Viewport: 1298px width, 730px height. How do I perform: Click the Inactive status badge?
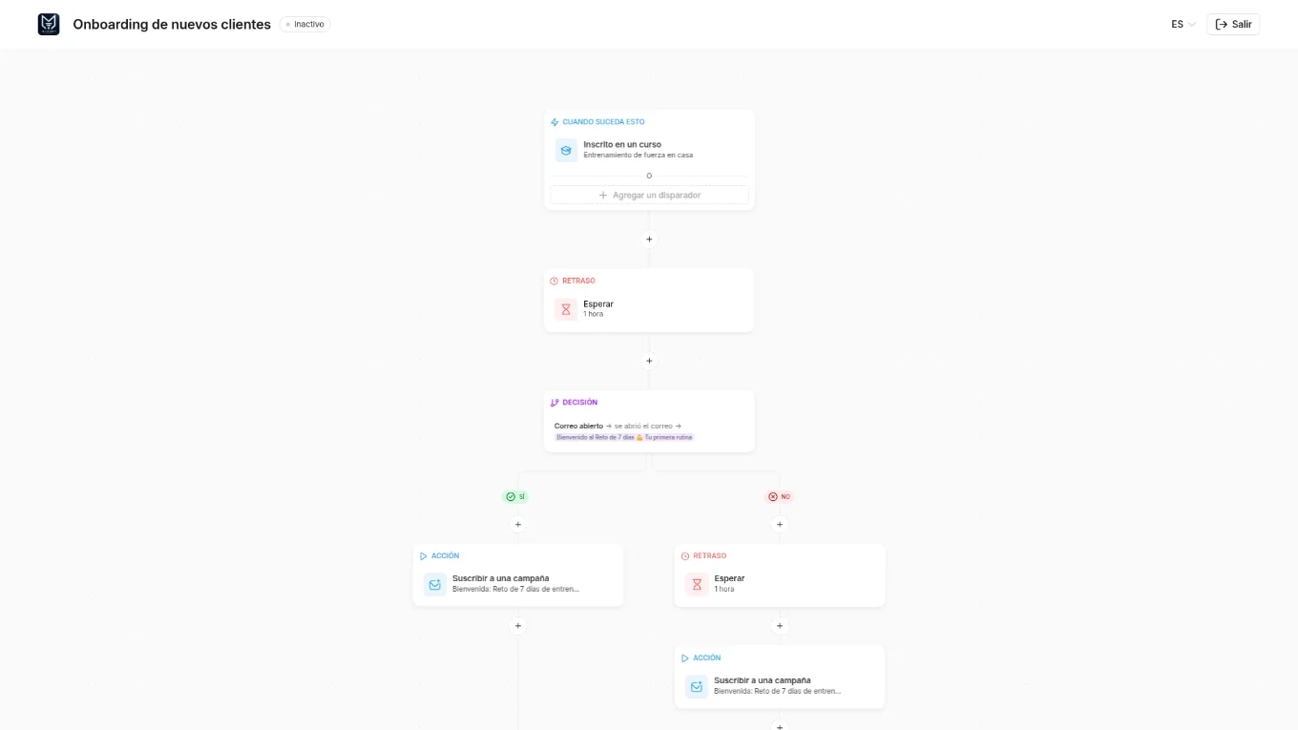point(305,24)
